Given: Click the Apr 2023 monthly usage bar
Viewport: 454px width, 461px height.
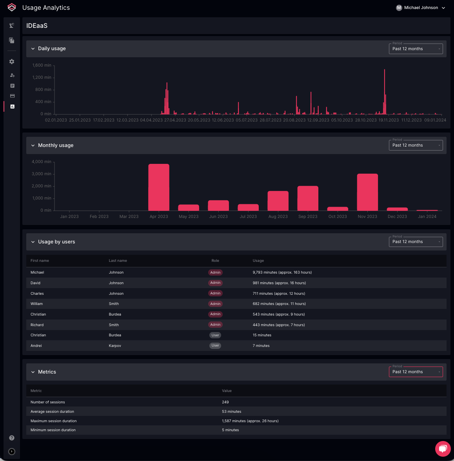Looking at the screenshot, I should [159, 187].
